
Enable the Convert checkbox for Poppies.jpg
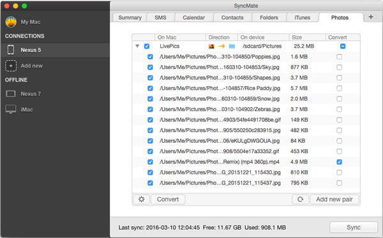(340, 57)
